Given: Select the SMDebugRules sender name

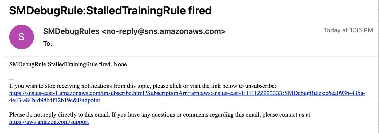Looking at the screenshot, I should [71, 31].
